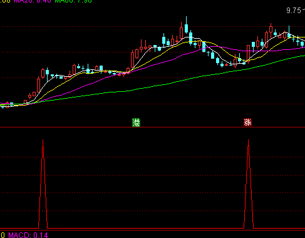305x238 pixels.
Task: Select the small red candle at chart's far left
Action: click(8, 105)
